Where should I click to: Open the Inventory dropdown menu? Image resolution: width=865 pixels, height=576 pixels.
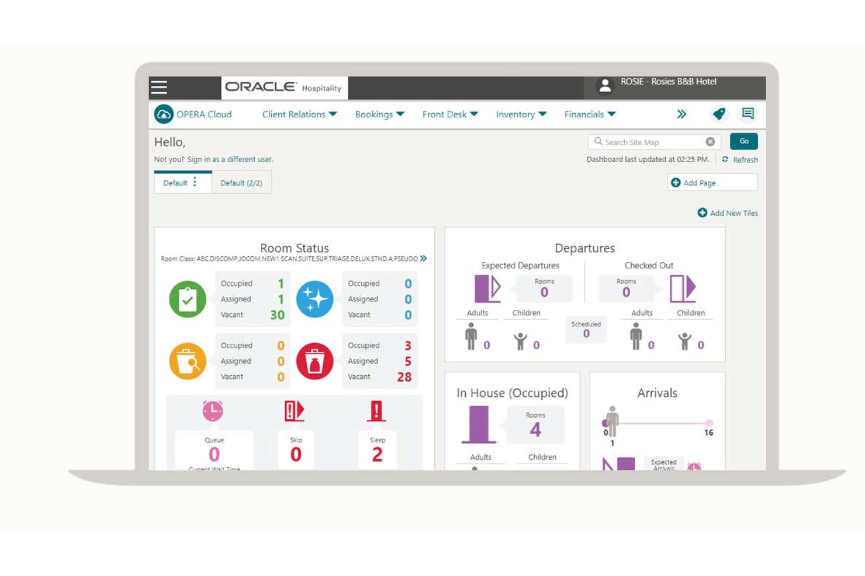point(521,114)
